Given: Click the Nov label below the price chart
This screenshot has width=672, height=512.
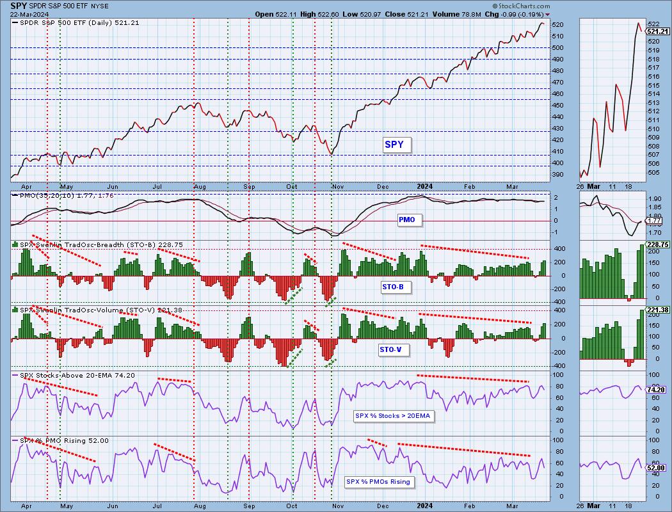Looking at the screenshot, I should click(x=338, y=187).
